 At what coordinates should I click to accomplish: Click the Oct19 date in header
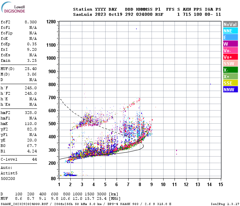point(116,14)
